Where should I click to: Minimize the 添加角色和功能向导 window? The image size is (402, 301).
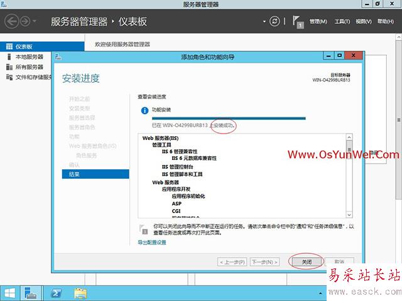329,56
